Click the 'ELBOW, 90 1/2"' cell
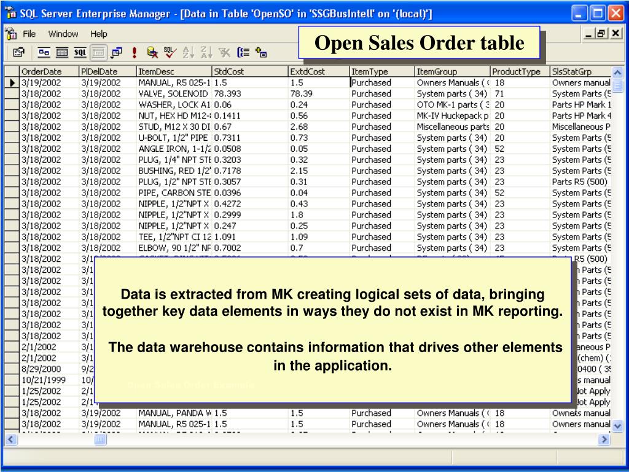The width and height of the screenshot is (629, 472). (x=174, y=248)
